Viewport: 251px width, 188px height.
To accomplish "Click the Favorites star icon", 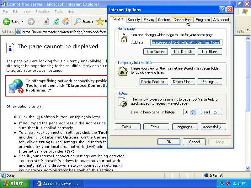I will 100,22.
